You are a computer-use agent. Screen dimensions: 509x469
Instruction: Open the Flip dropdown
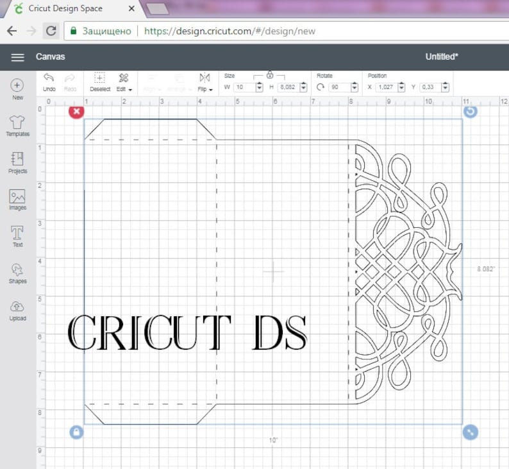pyautogui.click(x=205, y=83)
